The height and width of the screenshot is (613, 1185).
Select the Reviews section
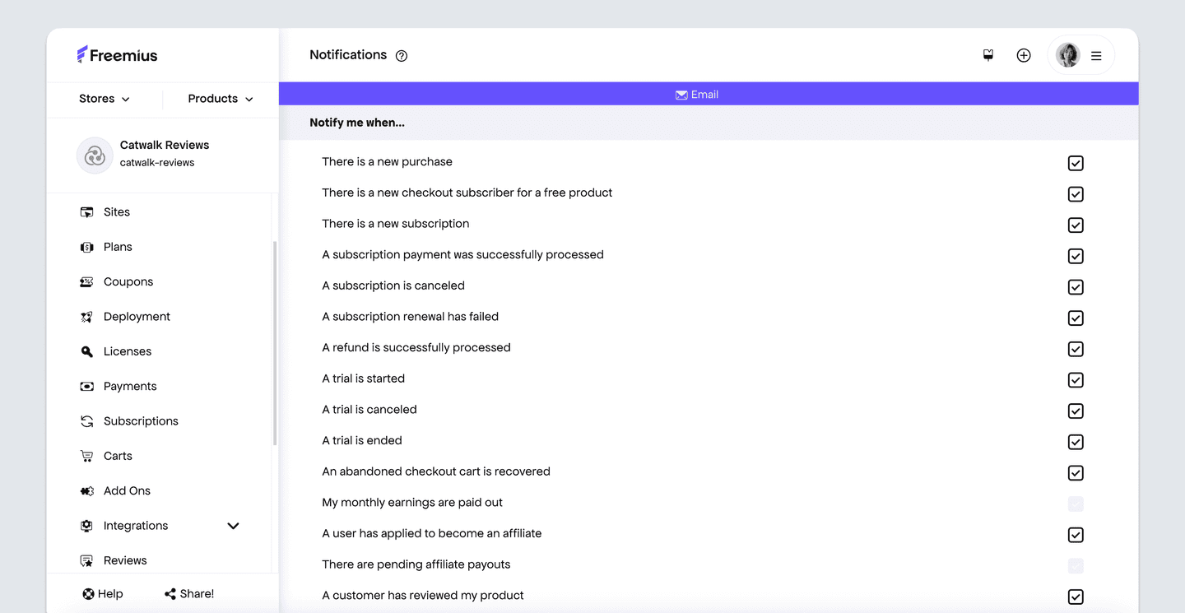(x=125, y=560)
